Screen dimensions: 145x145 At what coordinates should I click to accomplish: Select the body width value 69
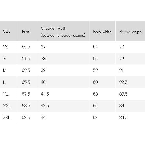click(x=95, y=117)
